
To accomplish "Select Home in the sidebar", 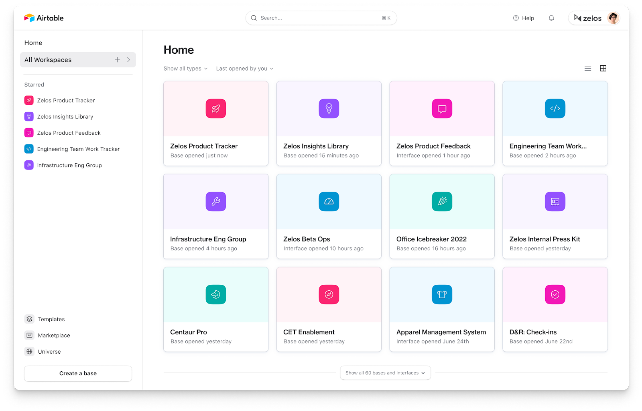I will point(33,43).
